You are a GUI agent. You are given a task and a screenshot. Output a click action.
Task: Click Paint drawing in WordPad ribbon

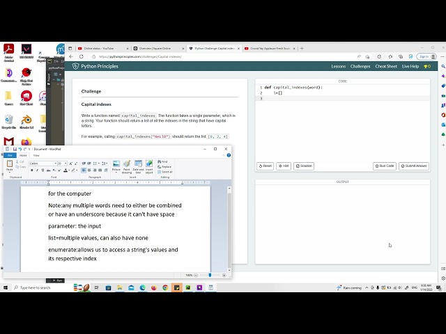[x=127, y=167]
